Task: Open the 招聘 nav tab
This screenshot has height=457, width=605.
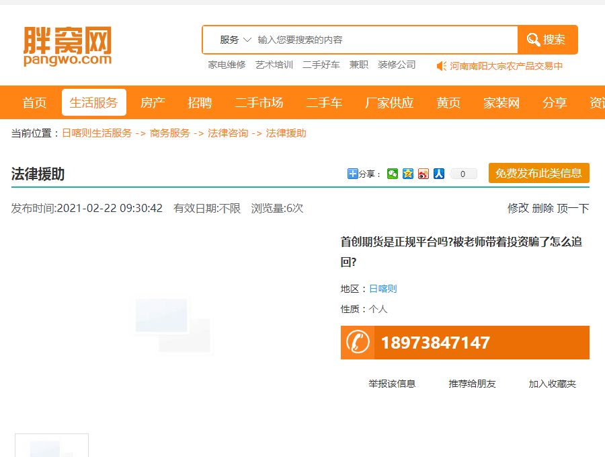Action: tap(200, 103)
